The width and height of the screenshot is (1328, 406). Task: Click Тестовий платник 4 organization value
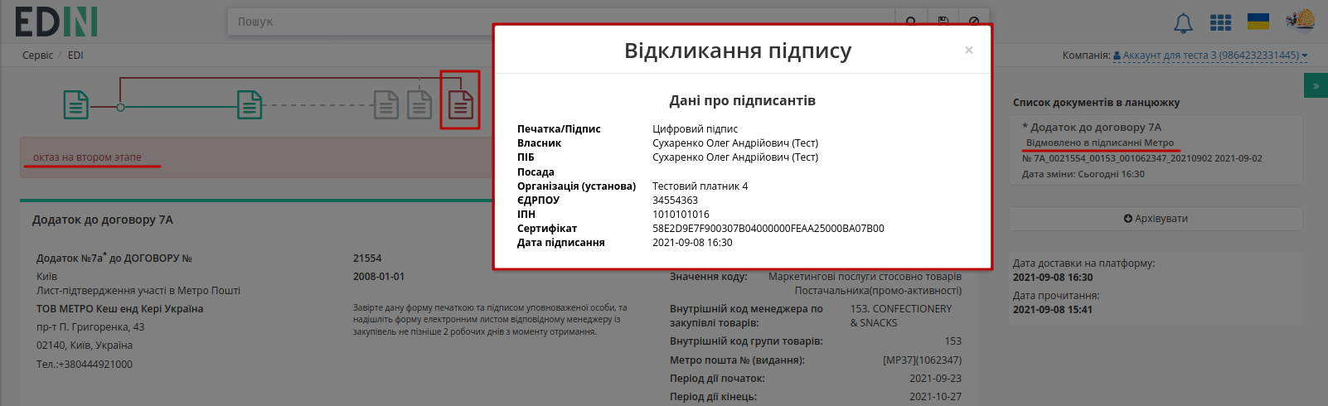(x=700, y=186)
